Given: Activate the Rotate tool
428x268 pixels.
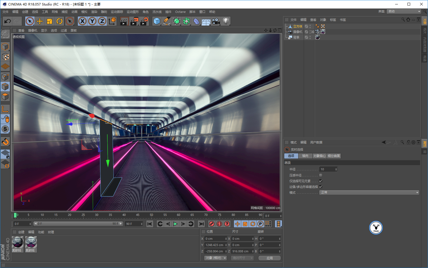Looking at the screenshot, I should click(59, 21).
